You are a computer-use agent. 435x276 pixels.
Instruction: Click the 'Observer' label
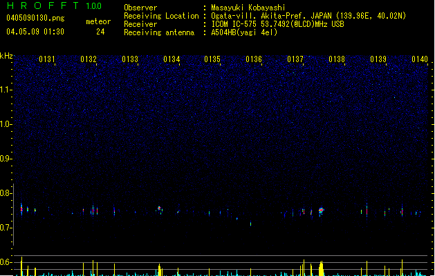pos(140,8)
